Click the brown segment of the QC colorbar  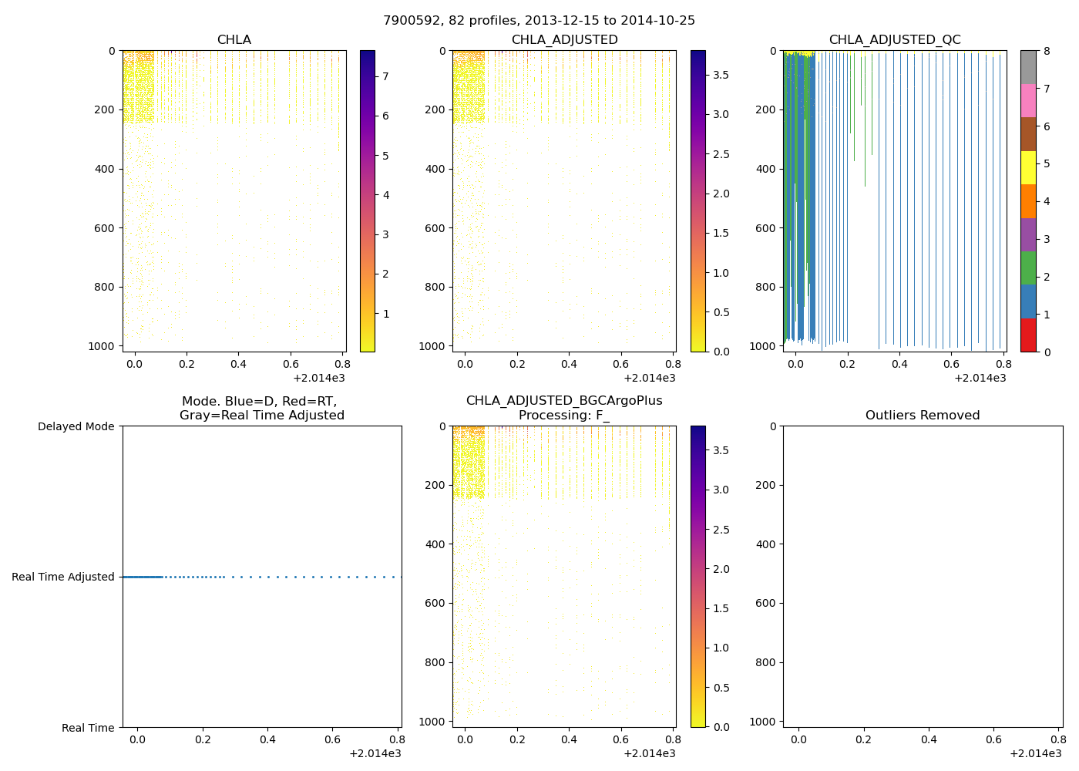[x=1028, y=134]
